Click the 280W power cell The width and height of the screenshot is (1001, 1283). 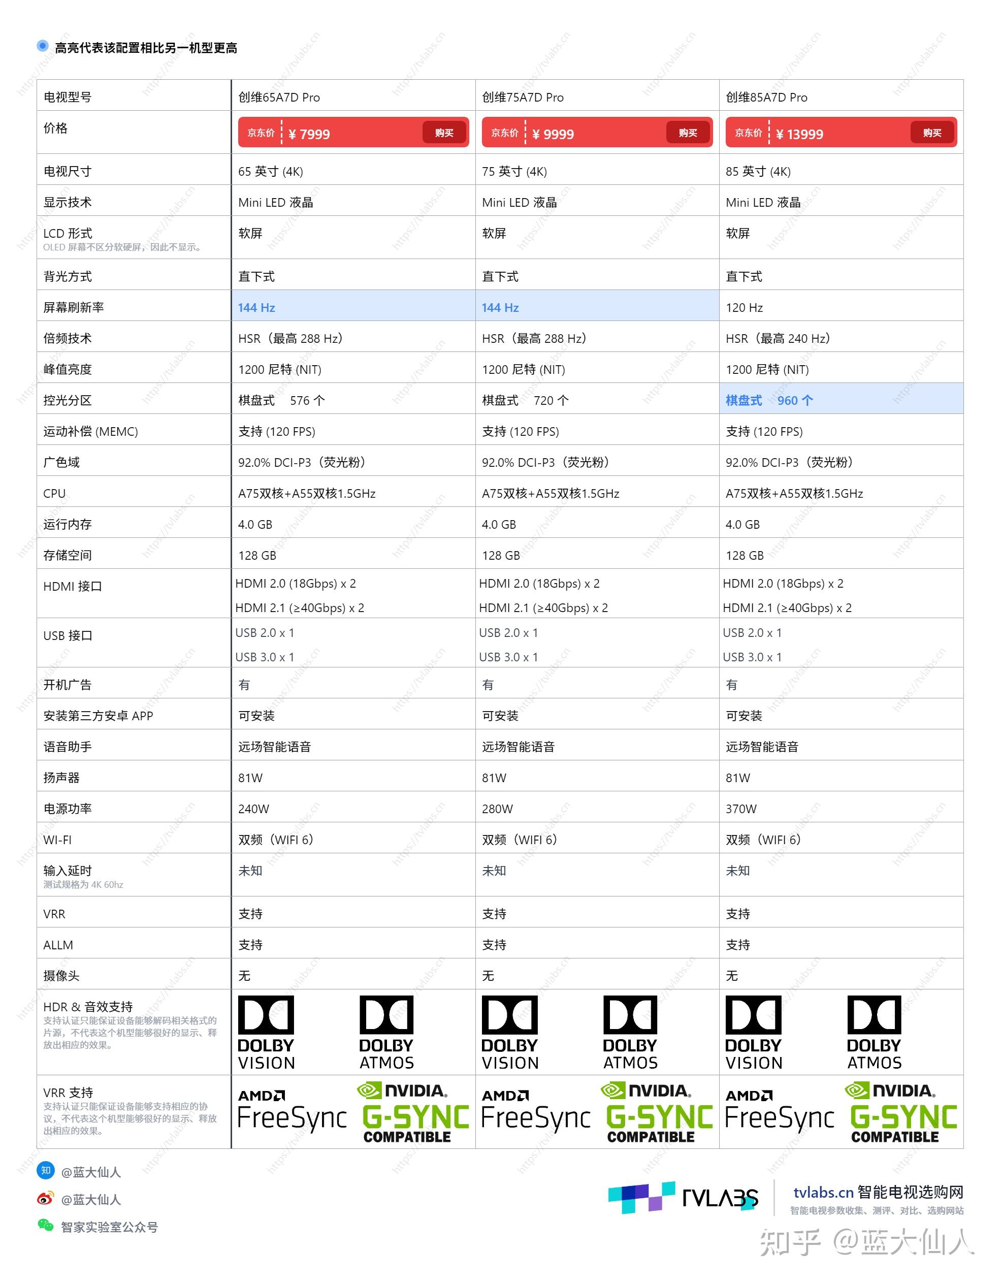tap(597, 807)
